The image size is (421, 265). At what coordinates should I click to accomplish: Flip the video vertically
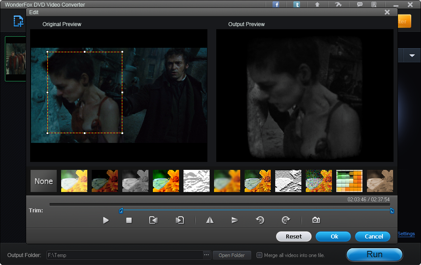point(235,220)
